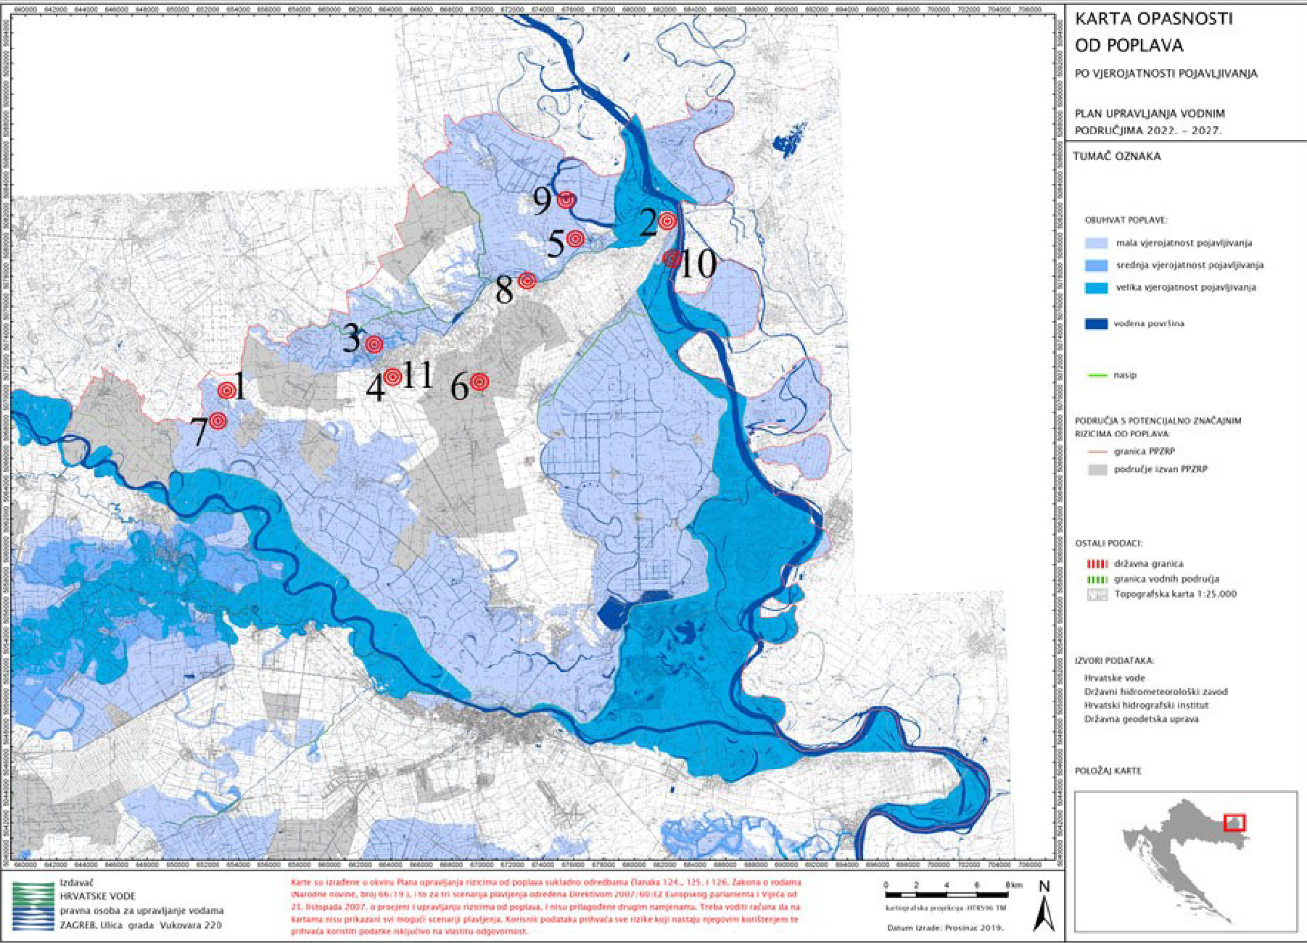Click the target marker beside number 10
Image resolution: width=1307 pixels, height=943 pixels.
(672, 258)
